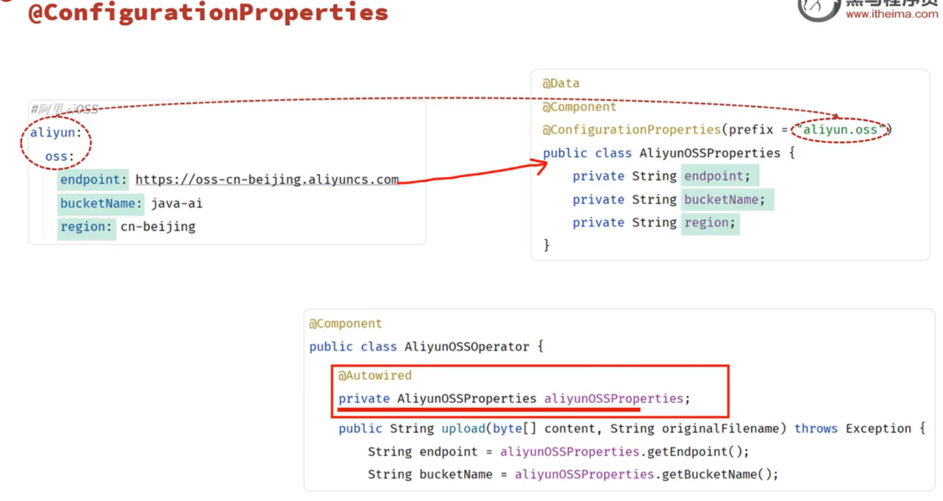Click @Component above AliyunOSSOperator class
943x501 pixels.
[346, 324]
